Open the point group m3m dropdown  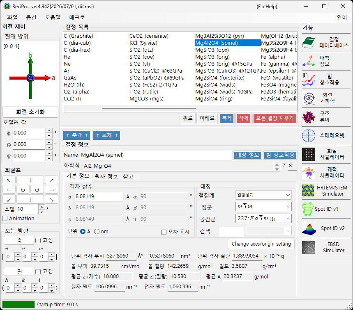pos(263,206)
